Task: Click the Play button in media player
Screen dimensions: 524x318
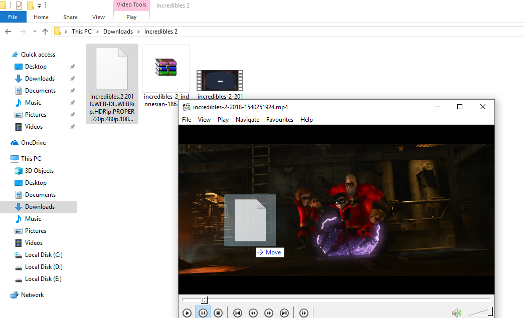Action: click(187, 312)
